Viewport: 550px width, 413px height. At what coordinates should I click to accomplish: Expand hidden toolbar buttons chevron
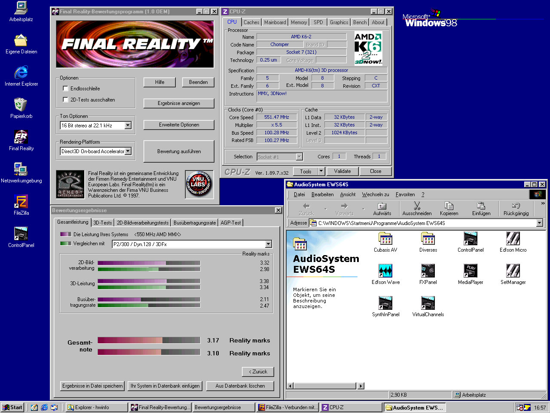[543, 203]
